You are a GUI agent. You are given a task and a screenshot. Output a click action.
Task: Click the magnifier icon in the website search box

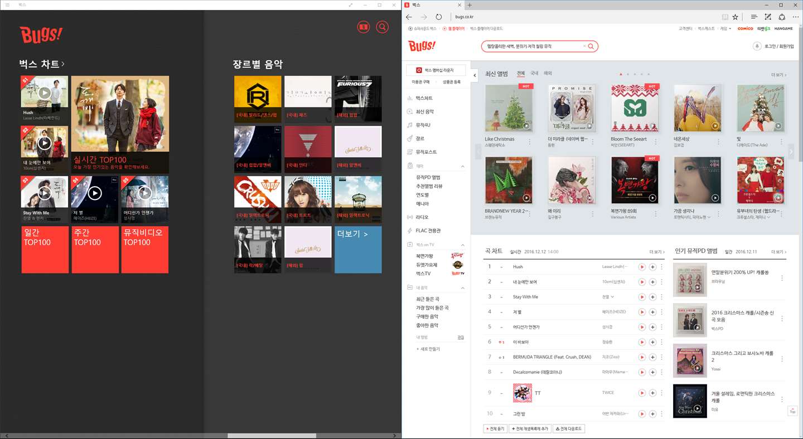[591, 46]
